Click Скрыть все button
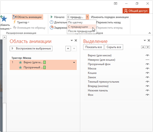The width and height of the screenshot is (153, 132). click(114, 47)
